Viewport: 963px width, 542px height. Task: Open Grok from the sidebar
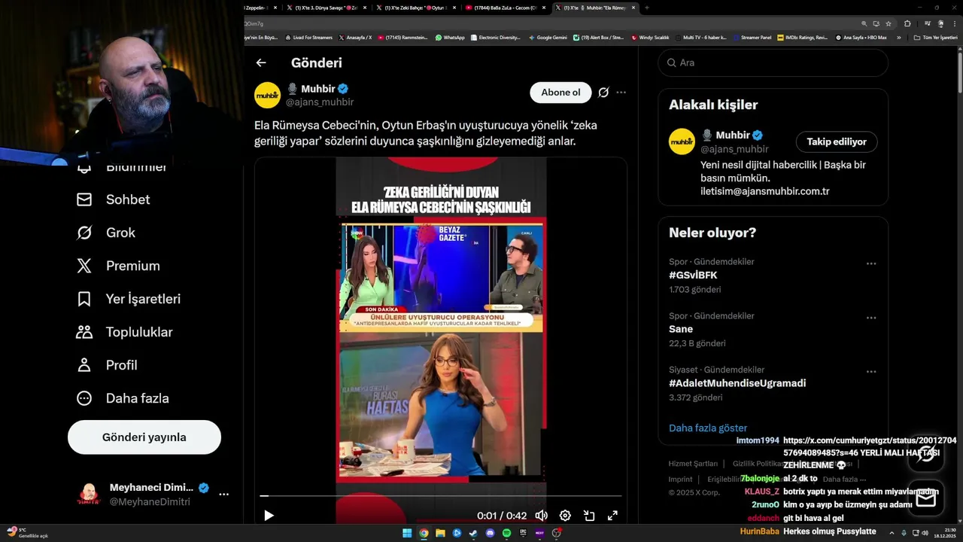(106, 233)
